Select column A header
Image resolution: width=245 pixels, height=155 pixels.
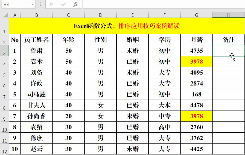coord(14,15)
